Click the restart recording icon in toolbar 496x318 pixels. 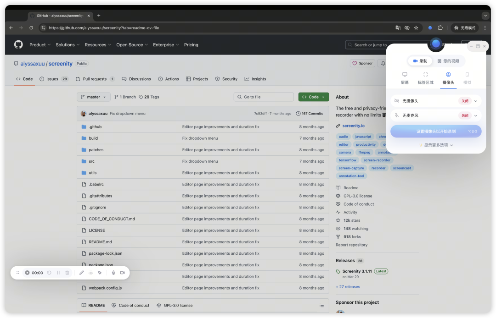click(49, 273)
